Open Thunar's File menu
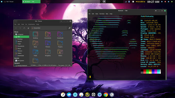The image size is (175, 98). (x=15, y=24)
